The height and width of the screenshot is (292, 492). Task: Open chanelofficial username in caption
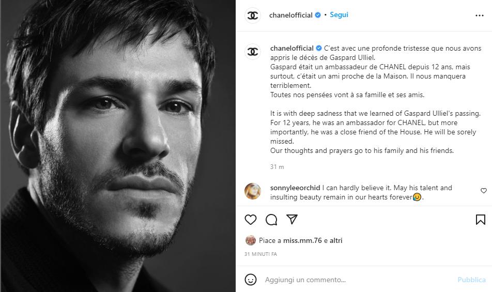point(292,48)
